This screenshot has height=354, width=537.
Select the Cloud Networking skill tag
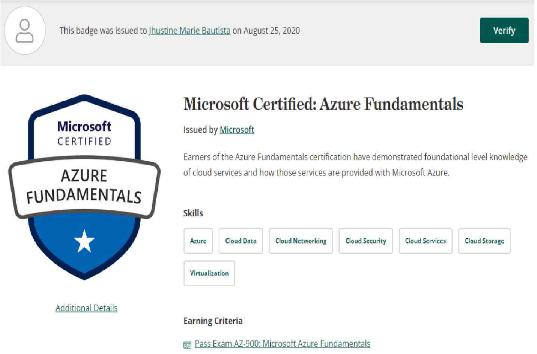tap(301, 241)
